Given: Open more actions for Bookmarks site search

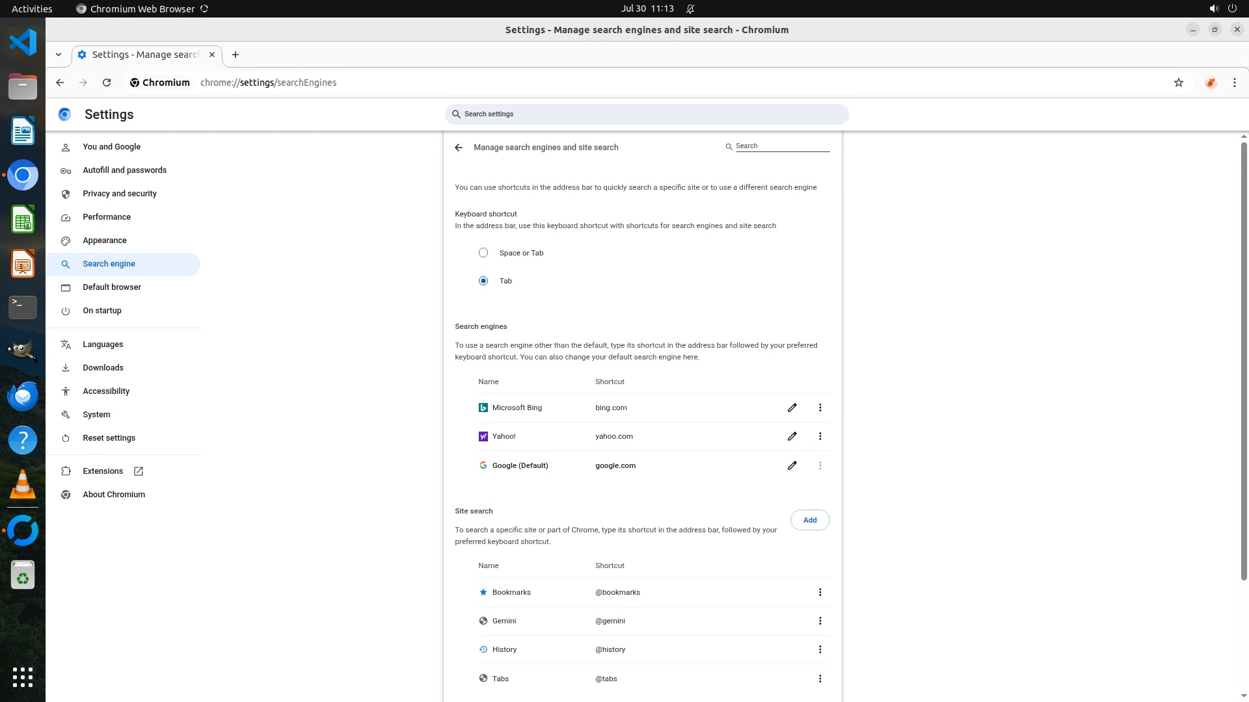Looking at the screenshot, I should pos(820,592).
